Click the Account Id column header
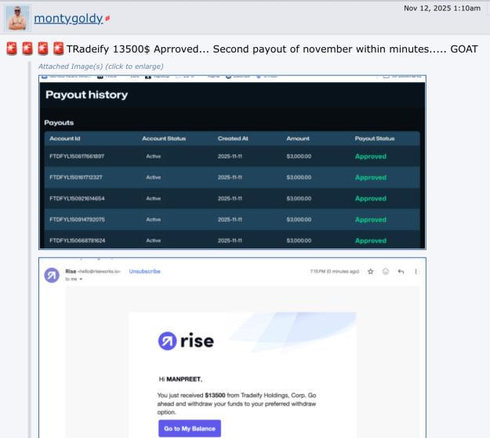The height and width of the screenshot is (438, 490). (x=65, y=139)
